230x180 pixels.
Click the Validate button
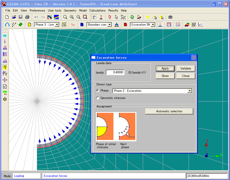click(186, 68)
